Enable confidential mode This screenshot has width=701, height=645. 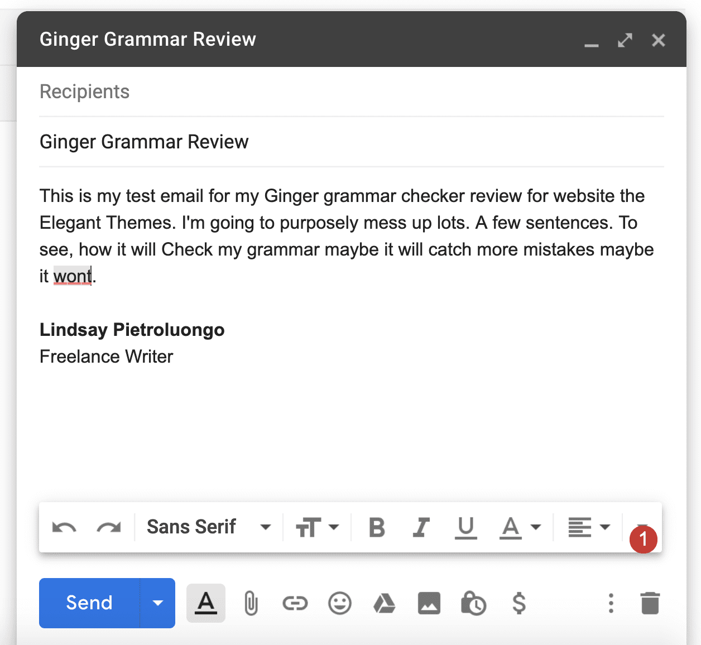click(x=474, y=603)
